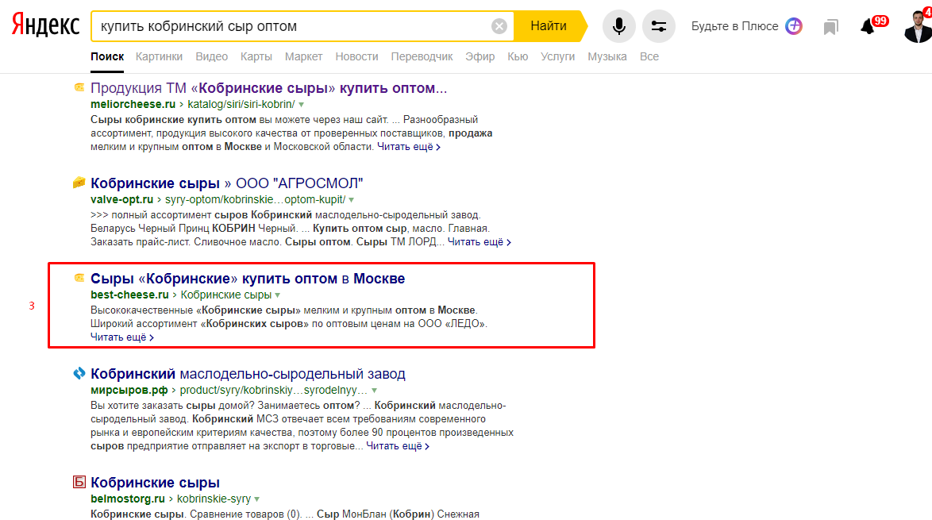Viewport: 932px width, 520px height.
Task: Go to the Новости tab
Action: [356, 56]
